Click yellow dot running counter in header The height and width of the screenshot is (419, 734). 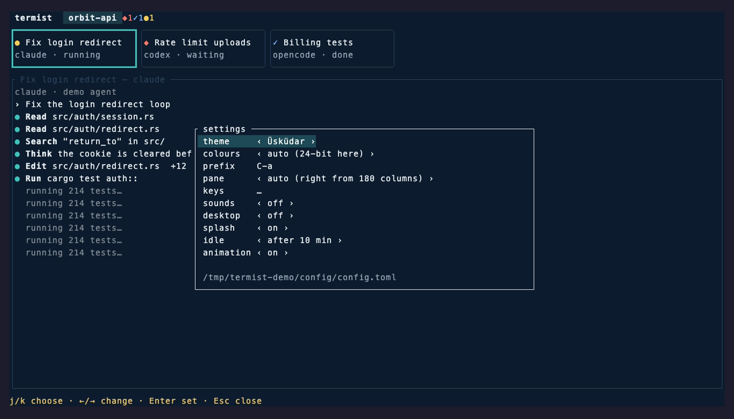[x=149, y=18]
